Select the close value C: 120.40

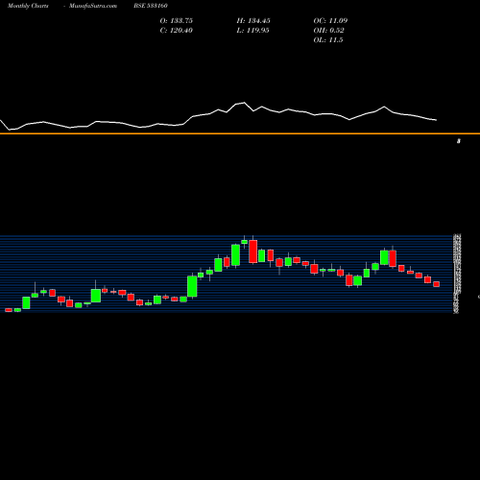pyautogui.click(x=177, y=31)
